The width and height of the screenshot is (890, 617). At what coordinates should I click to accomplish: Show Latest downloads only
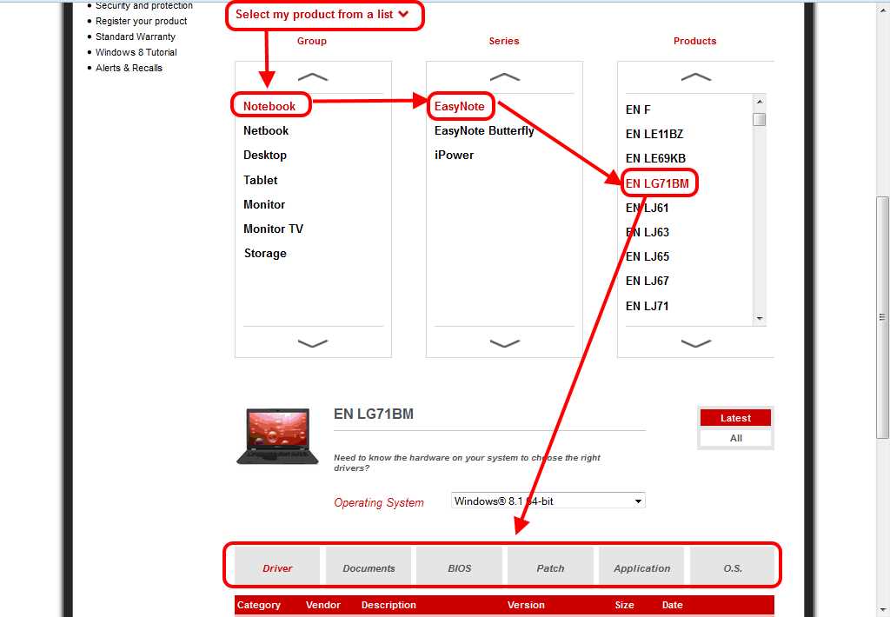tap(735, 418)
